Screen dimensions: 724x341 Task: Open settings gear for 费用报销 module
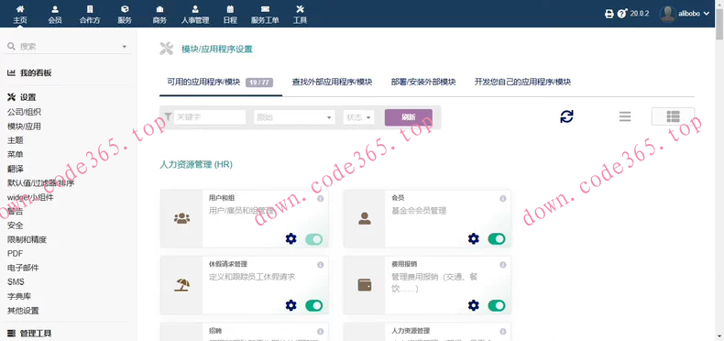point(474,305)
